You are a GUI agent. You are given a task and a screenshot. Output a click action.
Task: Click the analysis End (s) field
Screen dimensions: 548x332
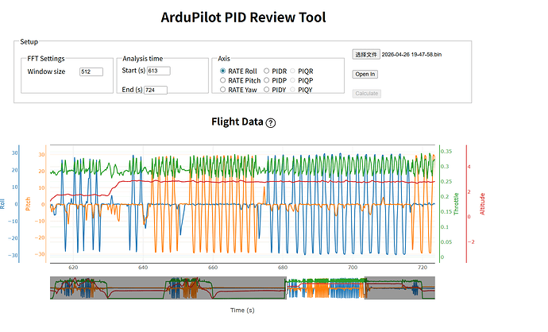coord(156,90)
